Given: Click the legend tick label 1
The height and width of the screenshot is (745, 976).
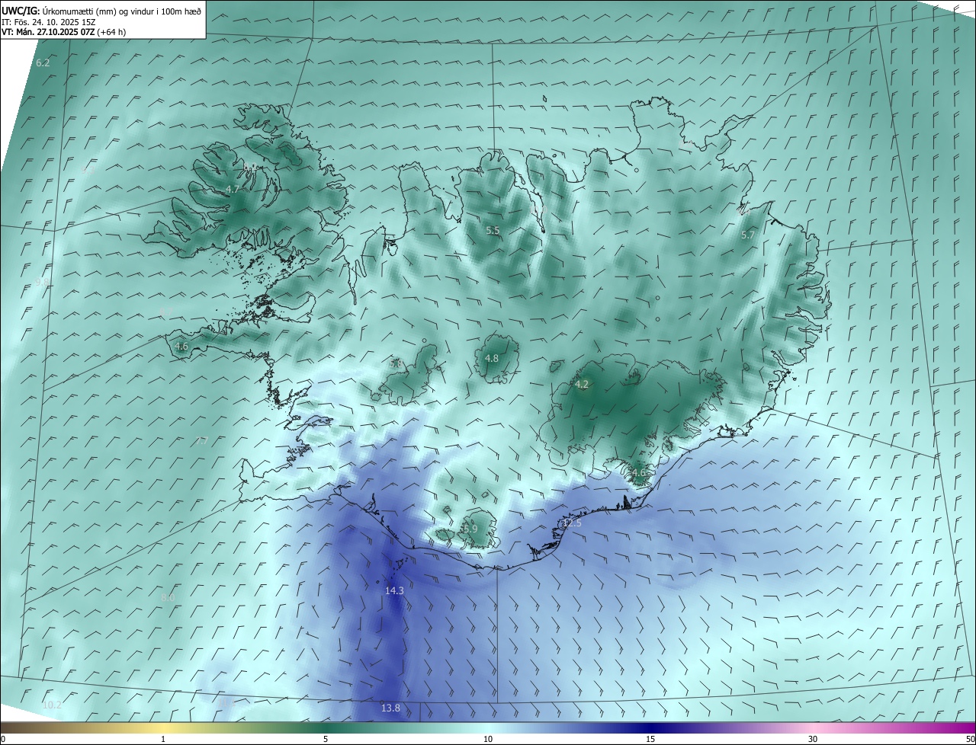Looking at the screenshot, I should [x=163, y=739].
